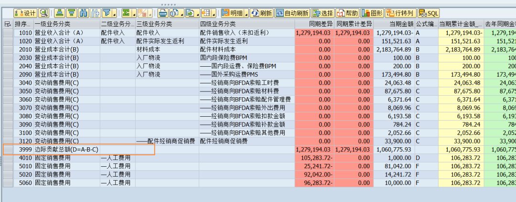Click the 排序 column header
Screen dimensions: 516x202
[x=24, y=24]
